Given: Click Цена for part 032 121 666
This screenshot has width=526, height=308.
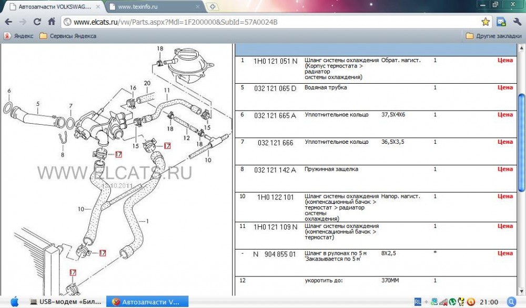Looking at the screenshot, I should 505,142.
